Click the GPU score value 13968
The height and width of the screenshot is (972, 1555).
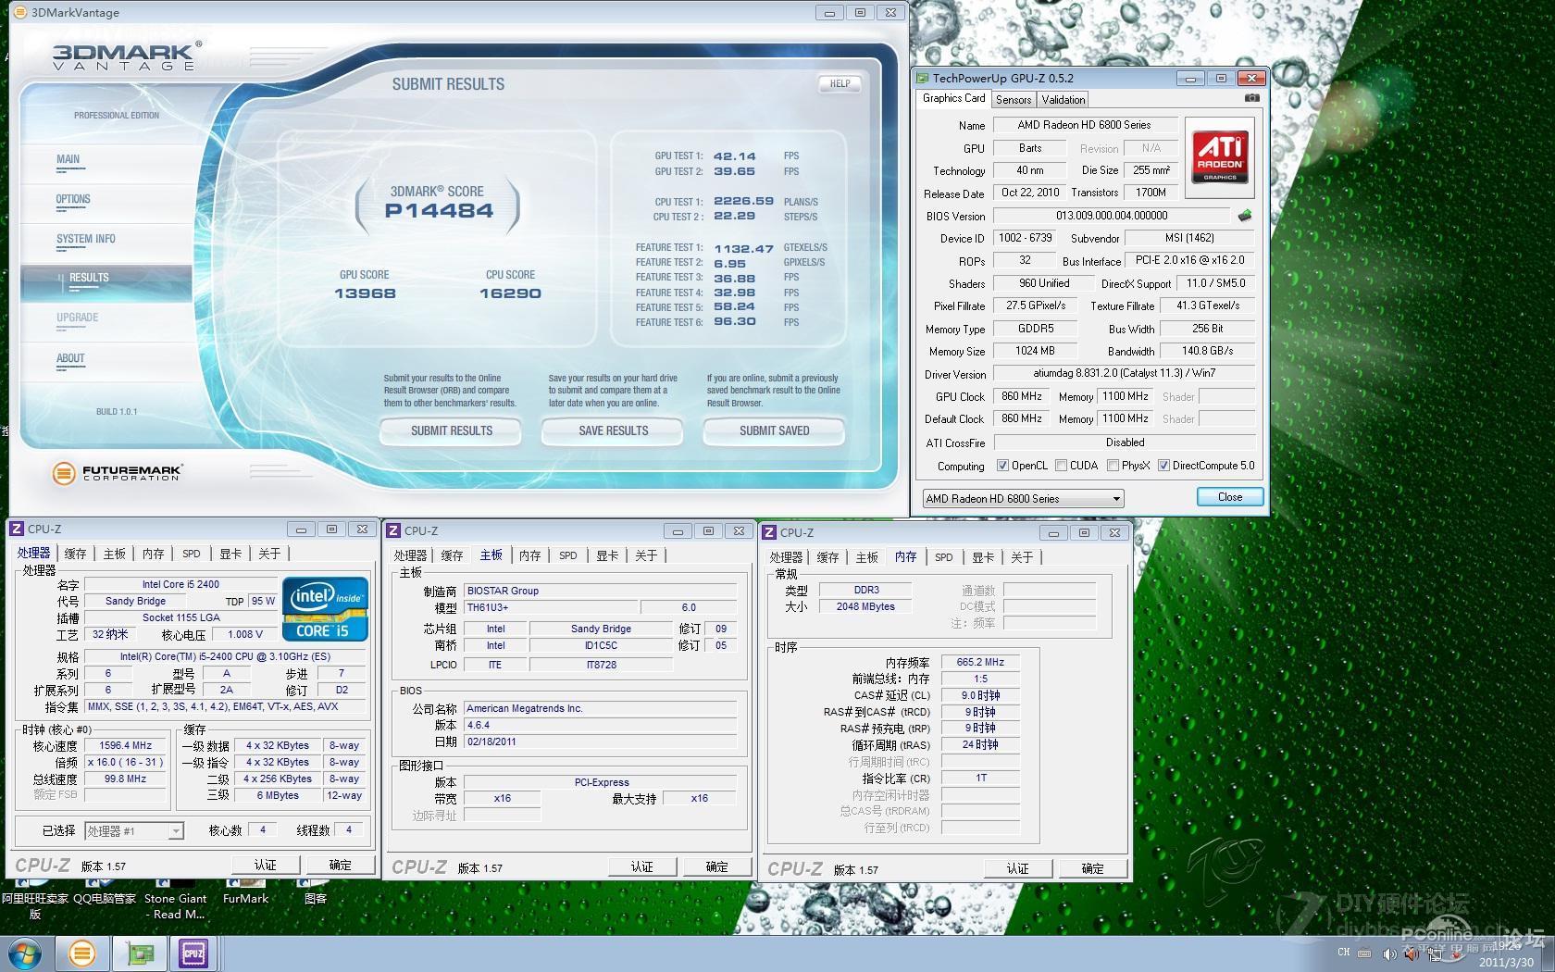tap(365, 293)
